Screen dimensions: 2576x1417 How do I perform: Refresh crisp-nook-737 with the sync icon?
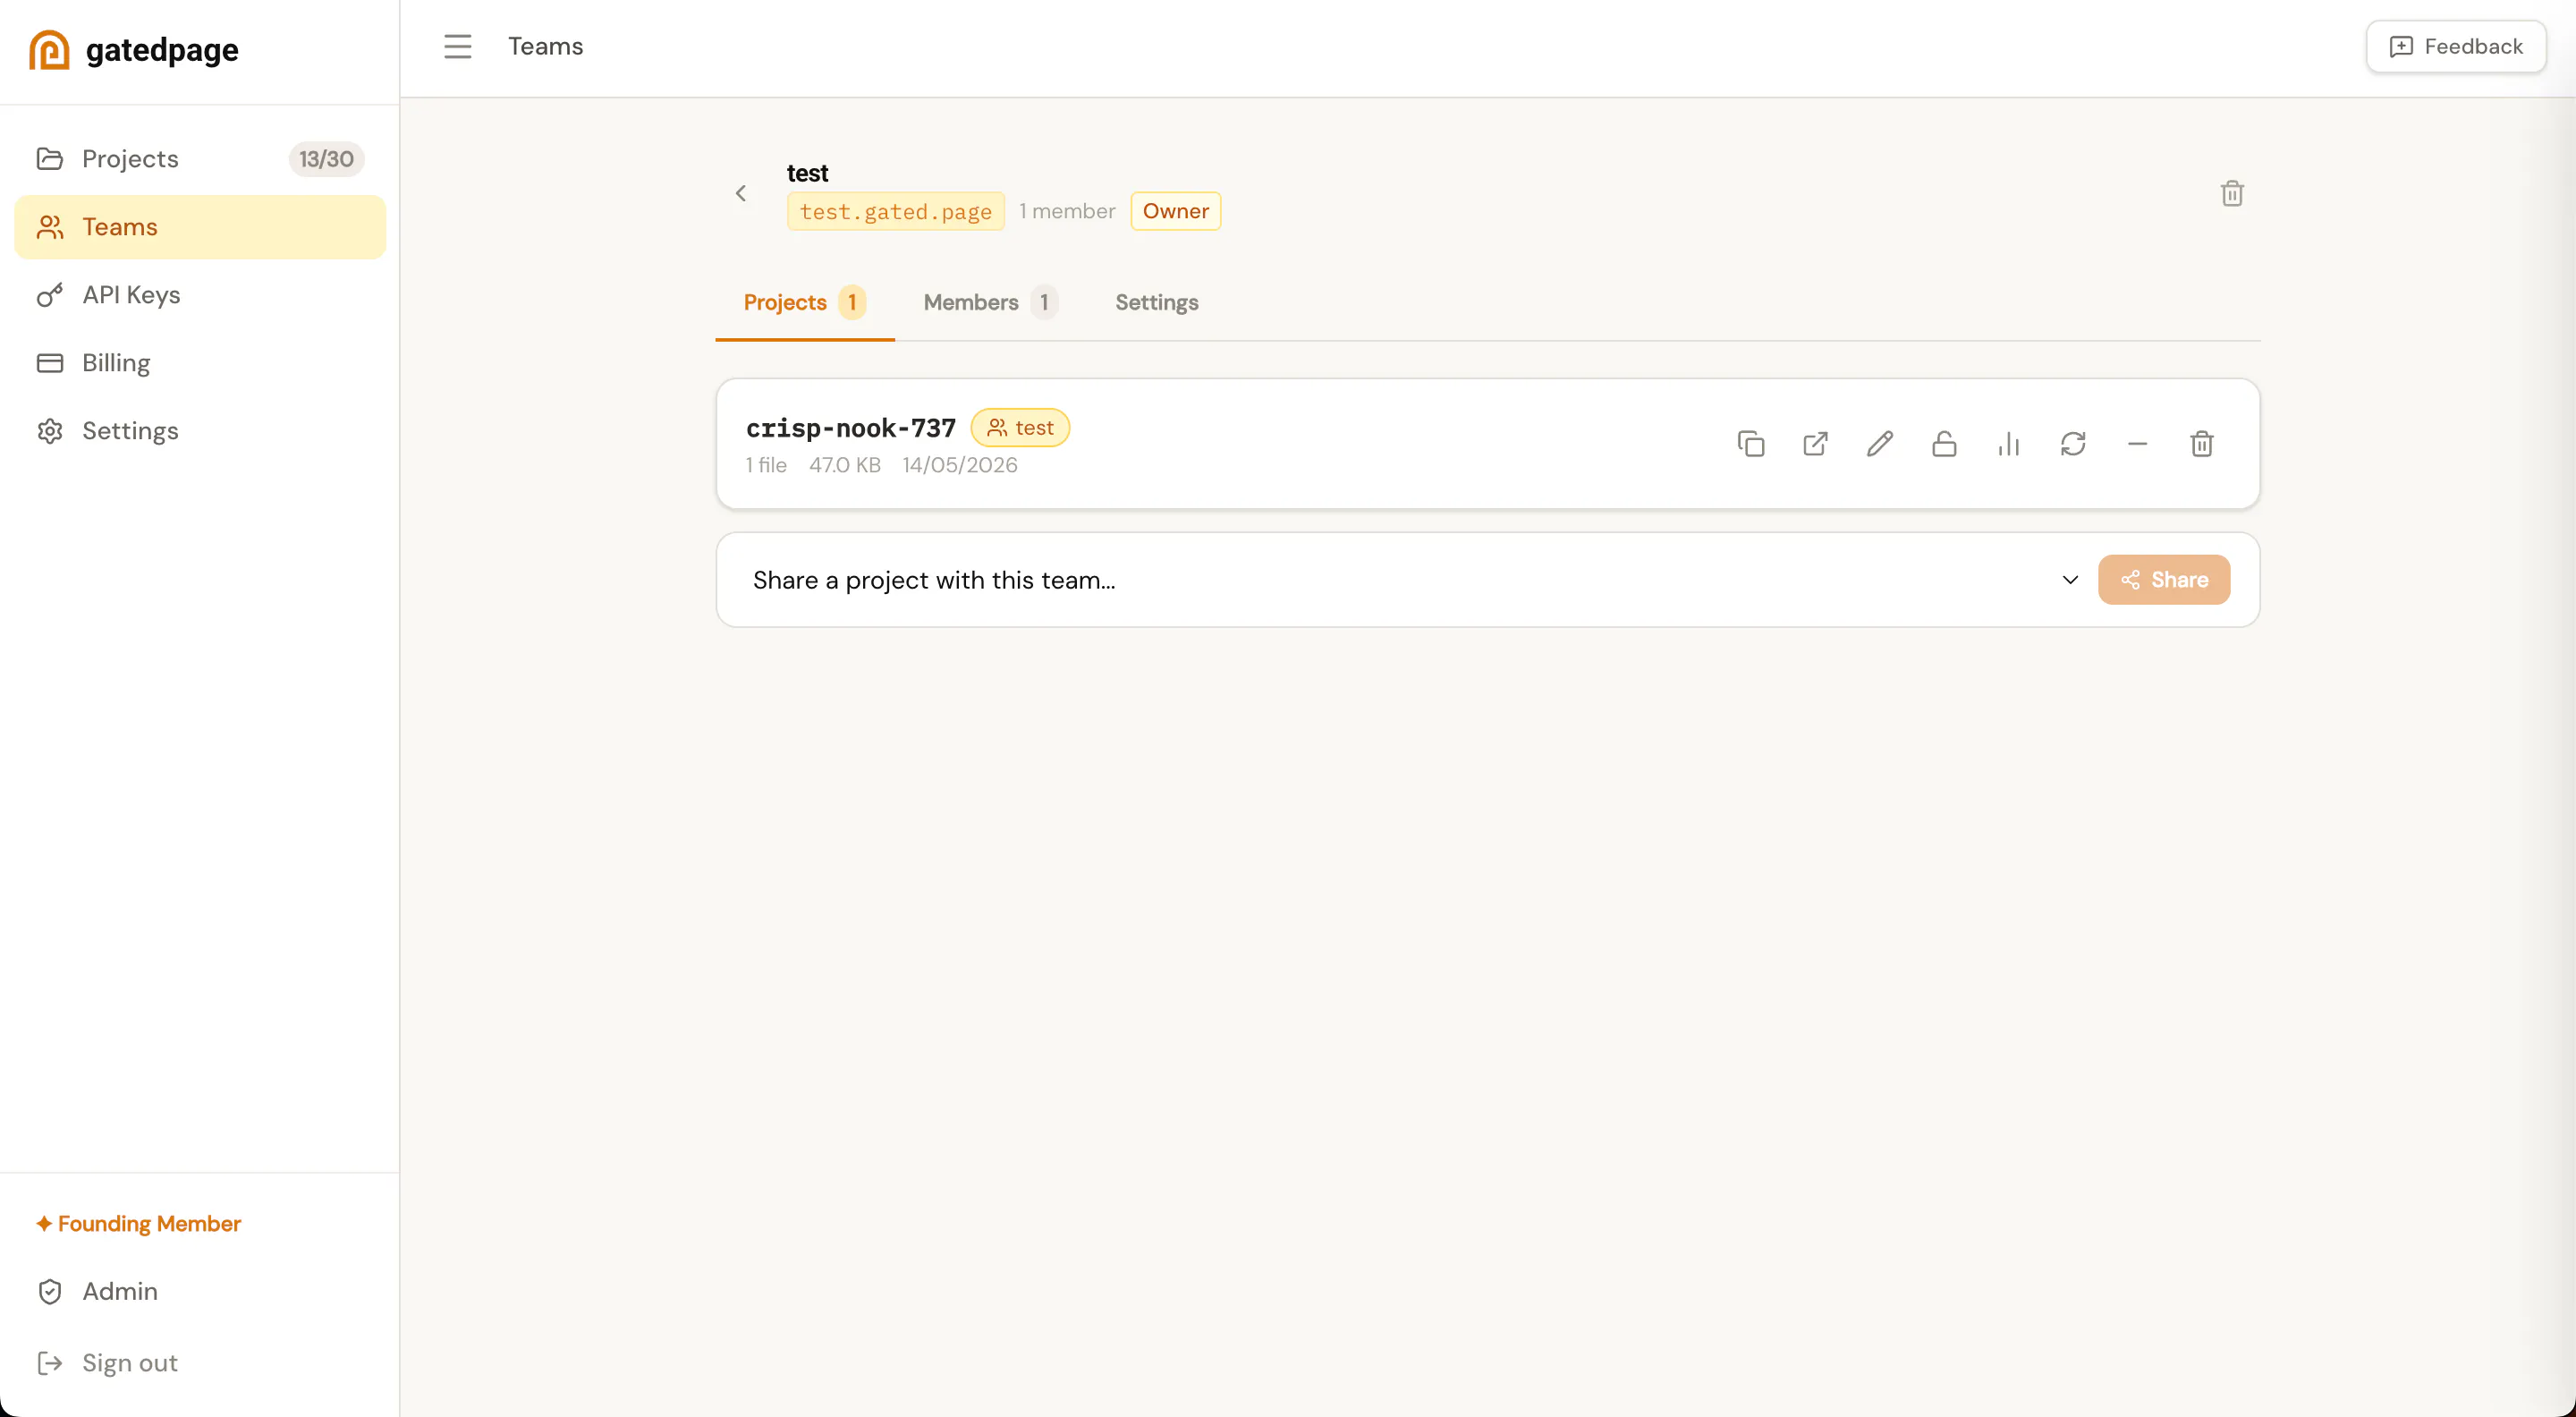click(2073, 444)
